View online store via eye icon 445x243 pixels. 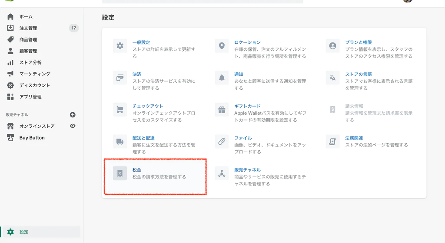73,126
